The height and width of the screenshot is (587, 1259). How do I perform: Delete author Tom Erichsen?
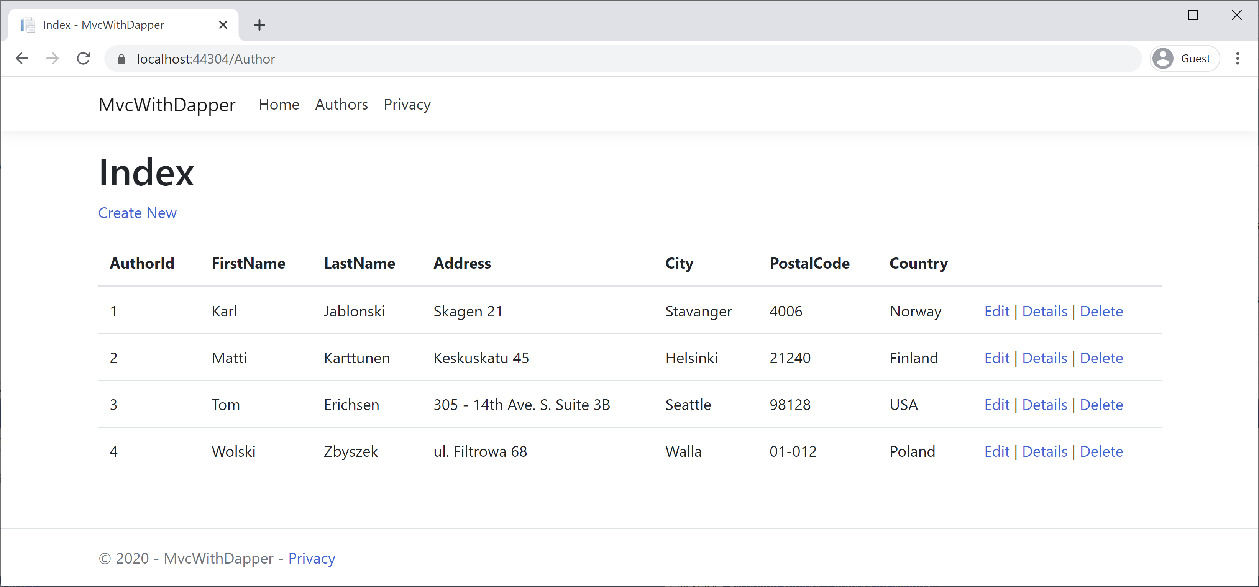(1101, 405)
